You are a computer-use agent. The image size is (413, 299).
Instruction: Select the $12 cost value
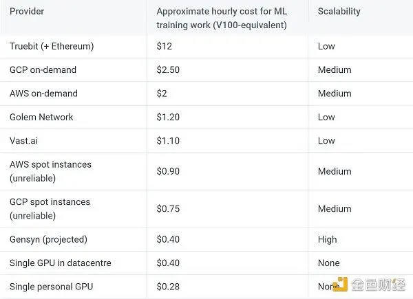[165, 46]
